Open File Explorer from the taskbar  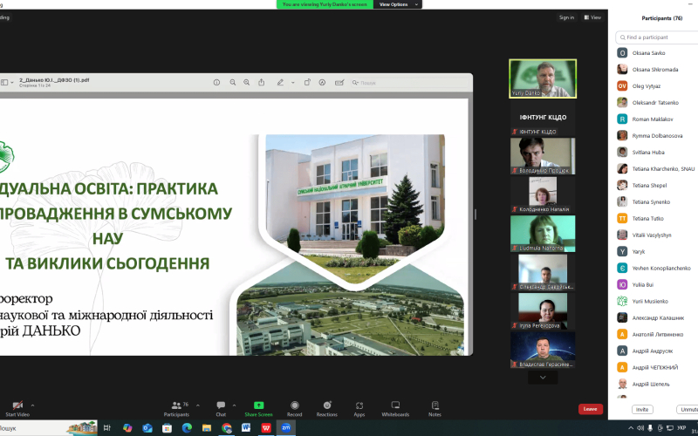point(207,428)
